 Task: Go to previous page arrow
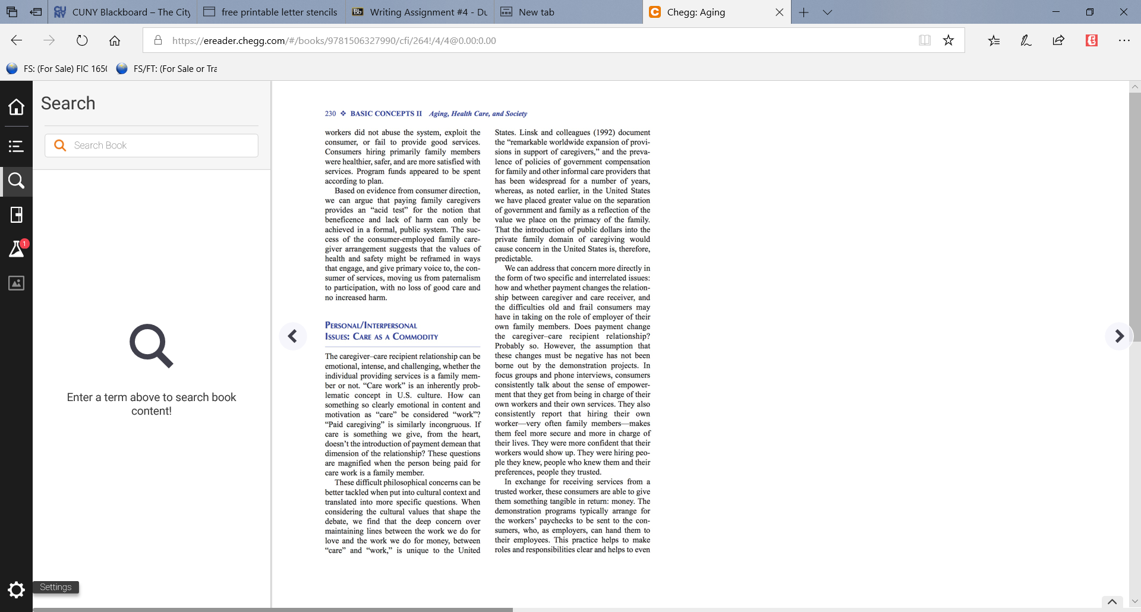(293, 336)
